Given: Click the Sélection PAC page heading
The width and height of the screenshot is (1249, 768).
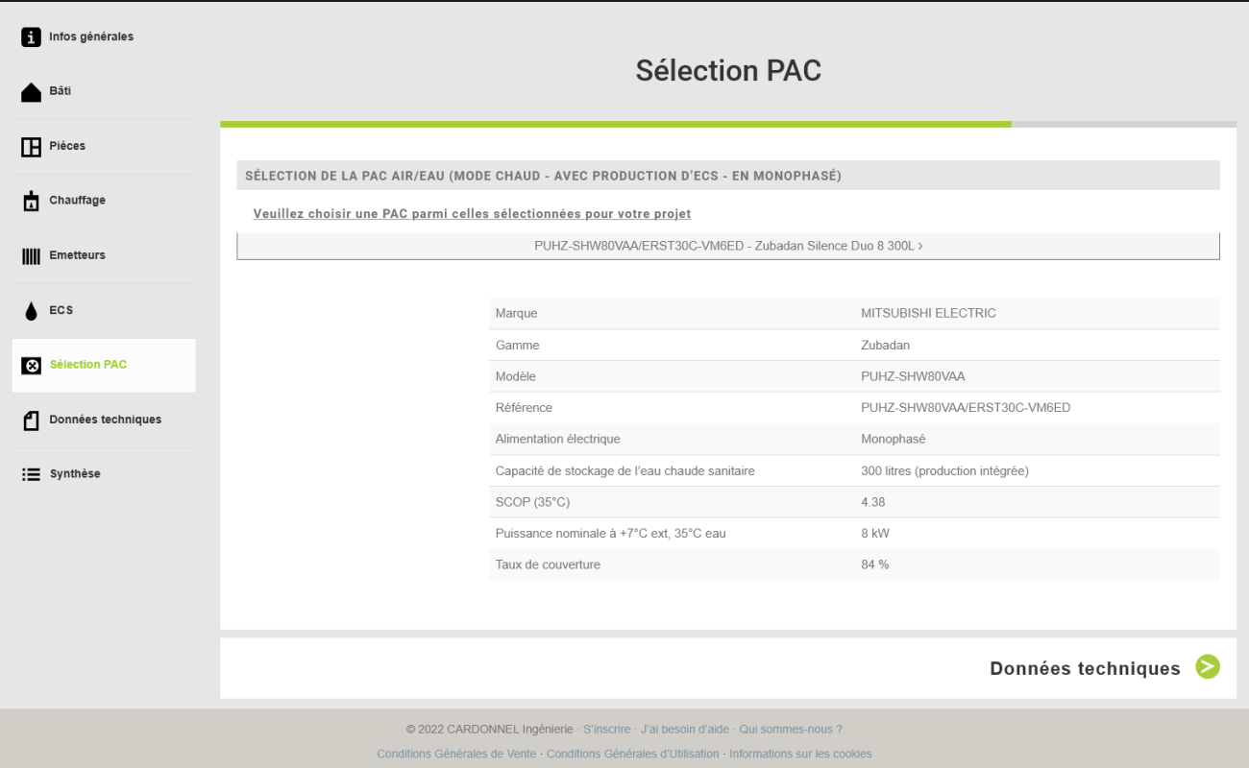Looking at the screenshot, I should 728,70.
